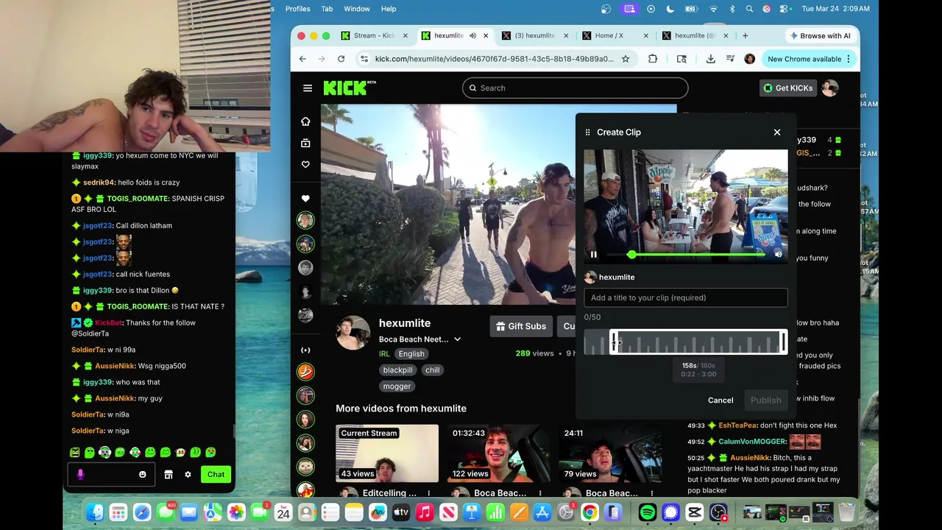Bookmark this page with star icon
Screen dimensions: 942x530
click(626, 59)
